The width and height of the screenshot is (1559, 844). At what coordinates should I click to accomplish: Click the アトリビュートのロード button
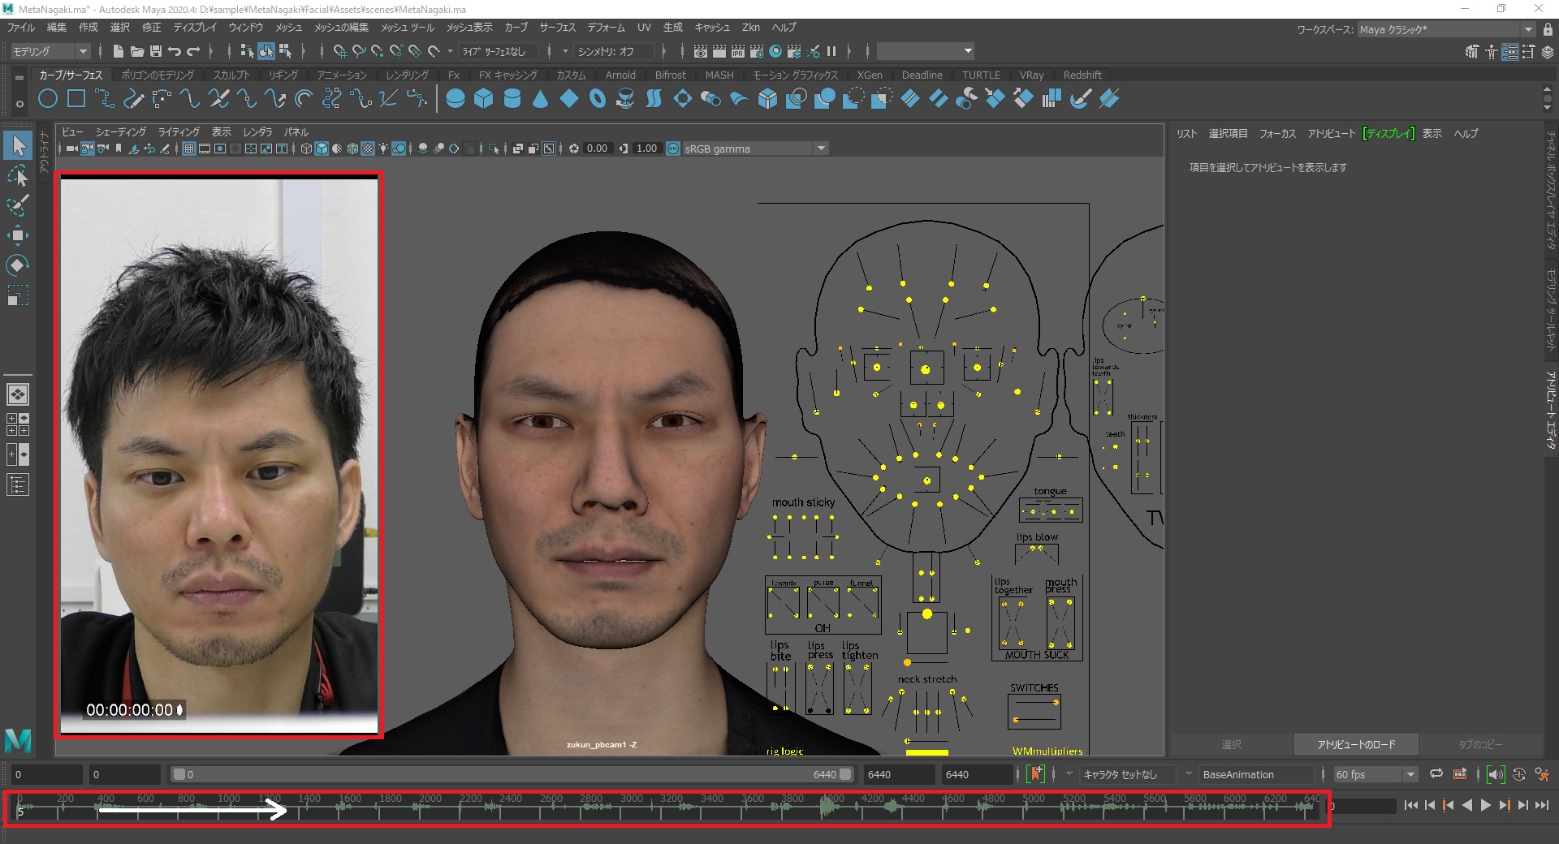pyautogui.click(x=1356, y=744)
